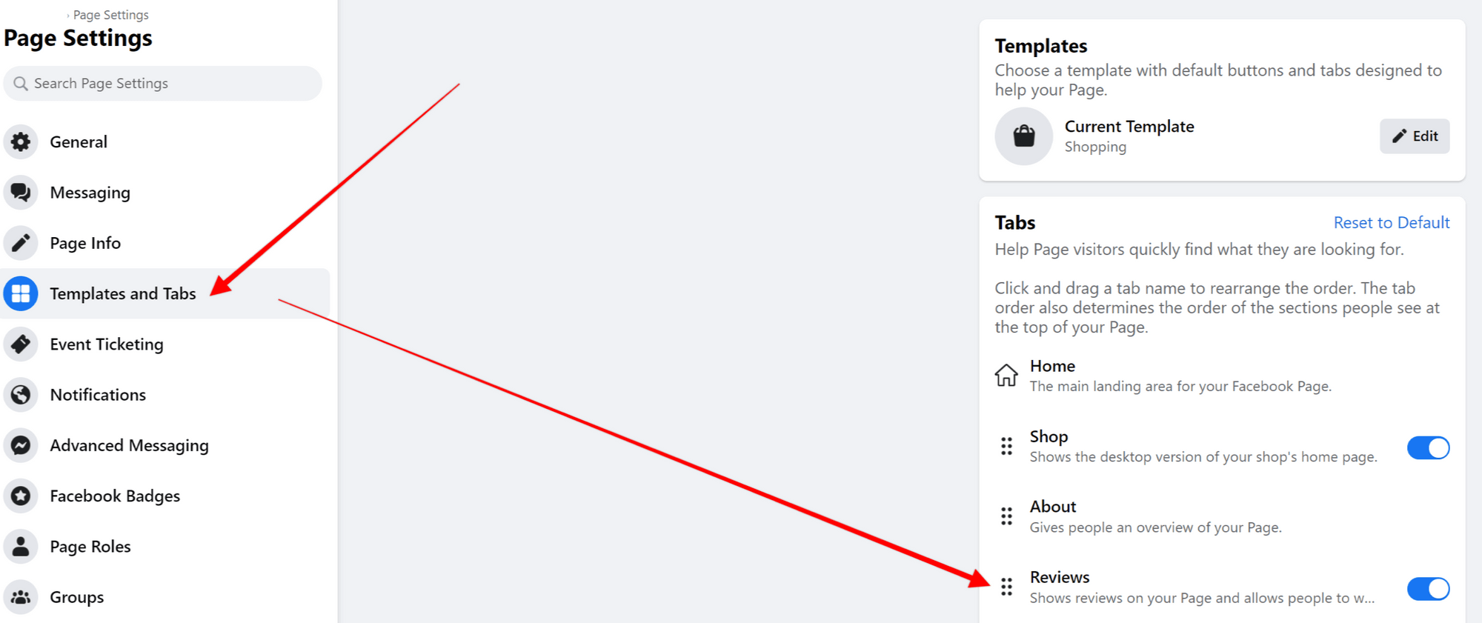
Task: Click the shopping bag Current Template icon
Action: [x=1023, y=136]
